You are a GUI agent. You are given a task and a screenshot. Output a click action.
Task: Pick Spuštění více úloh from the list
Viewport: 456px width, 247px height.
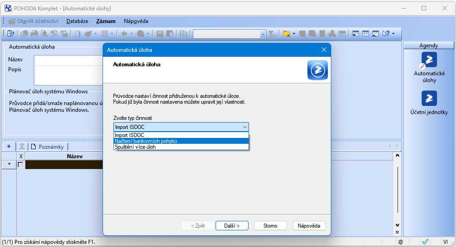(x=181, y=147)
